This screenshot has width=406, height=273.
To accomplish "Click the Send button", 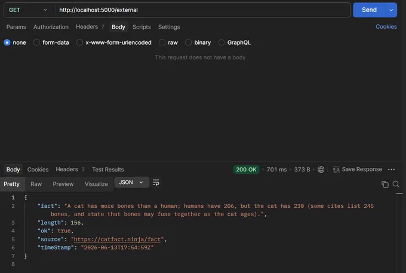I will coord(369,10).
